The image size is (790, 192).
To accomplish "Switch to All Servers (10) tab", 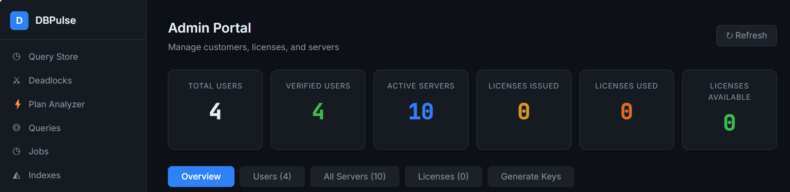I will pos(355,177).
